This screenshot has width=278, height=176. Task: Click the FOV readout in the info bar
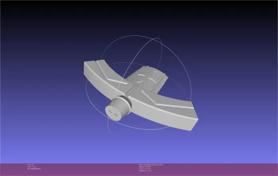pyautogui.click(x=31, y=165)
